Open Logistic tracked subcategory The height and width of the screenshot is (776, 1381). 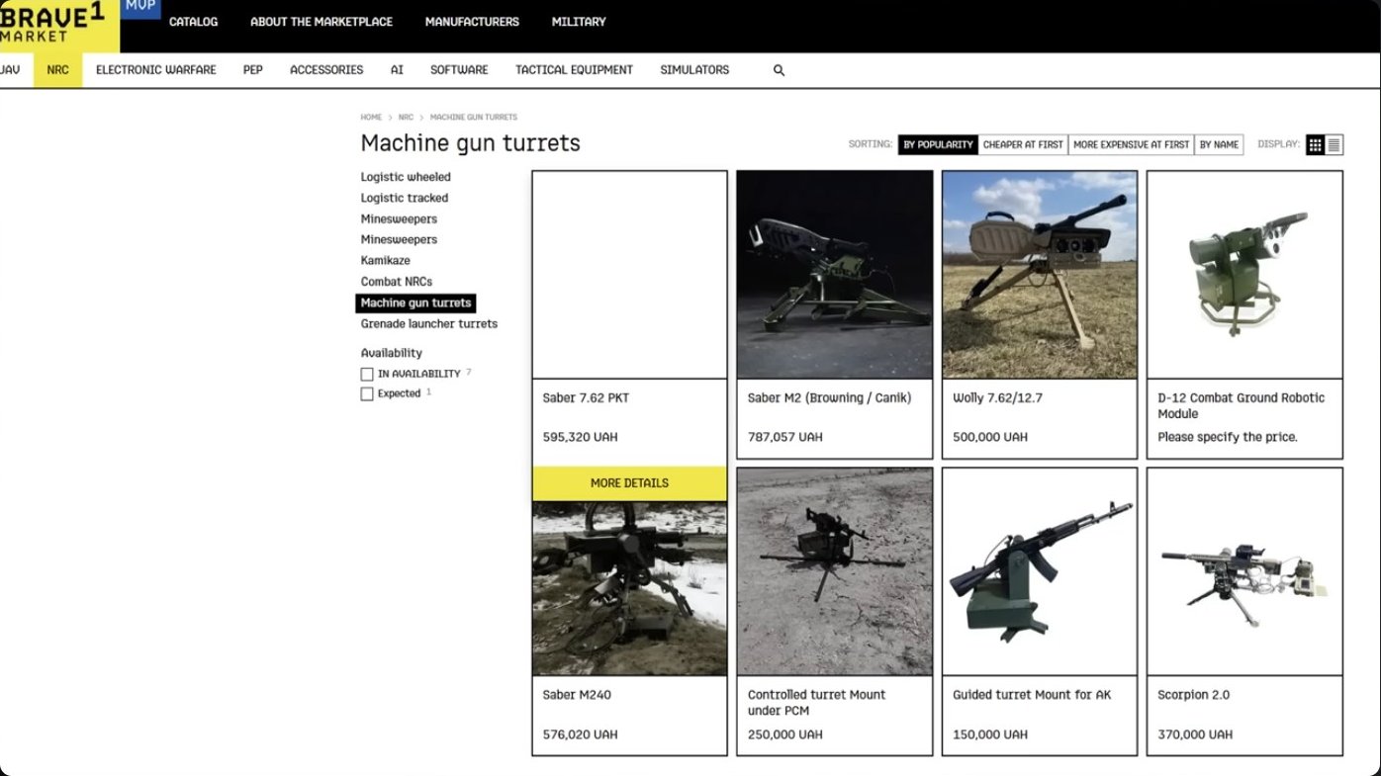click(x=405, y=198)
